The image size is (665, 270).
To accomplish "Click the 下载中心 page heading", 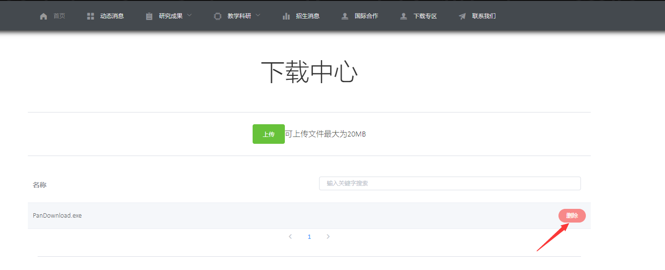I will [x=309, y=73].
